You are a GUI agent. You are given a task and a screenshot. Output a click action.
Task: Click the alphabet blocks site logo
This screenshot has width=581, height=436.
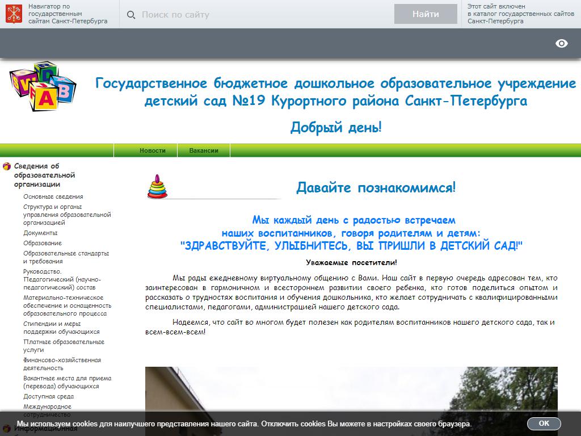point(42,86)
